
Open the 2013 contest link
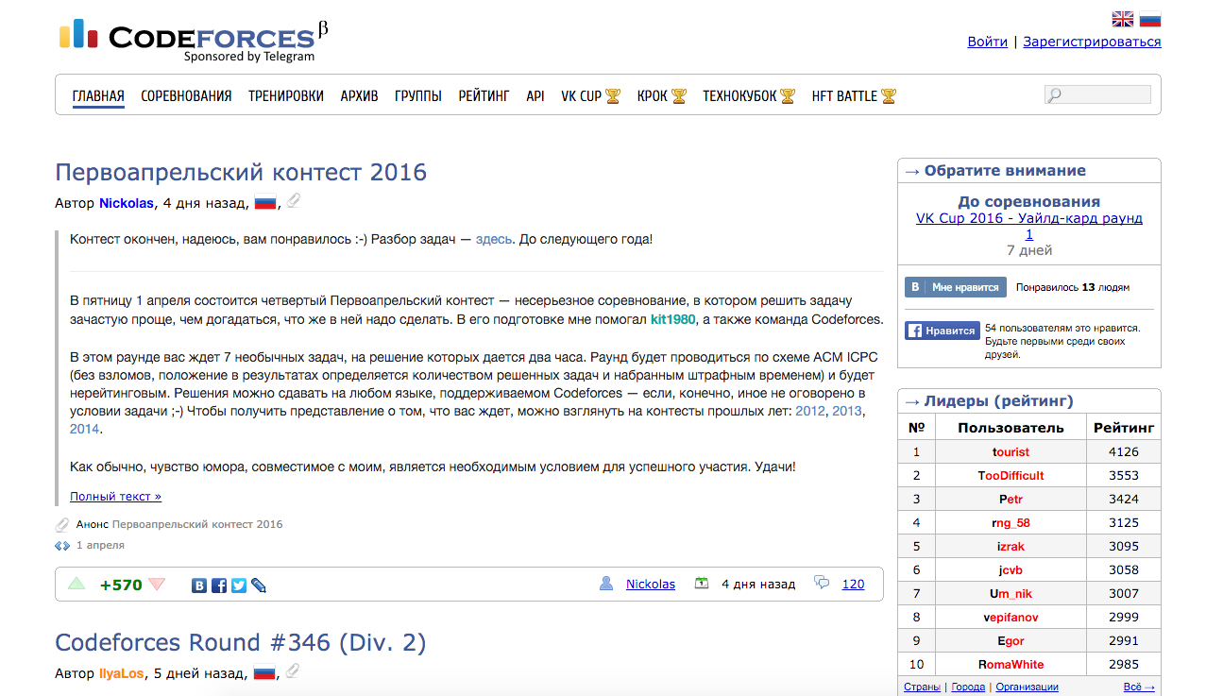[x=847, y=411]
